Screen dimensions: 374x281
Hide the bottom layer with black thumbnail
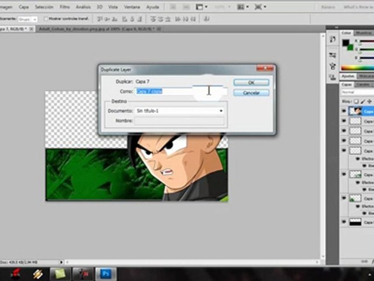344,222
